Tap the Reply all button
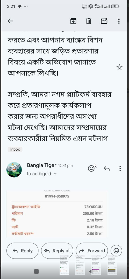 coord(57,251)
